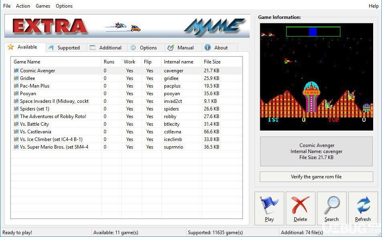Image resolution: width=382 pixels, height=237 pixels.
Task: Switch to the About tab
Action: point(219,47)
